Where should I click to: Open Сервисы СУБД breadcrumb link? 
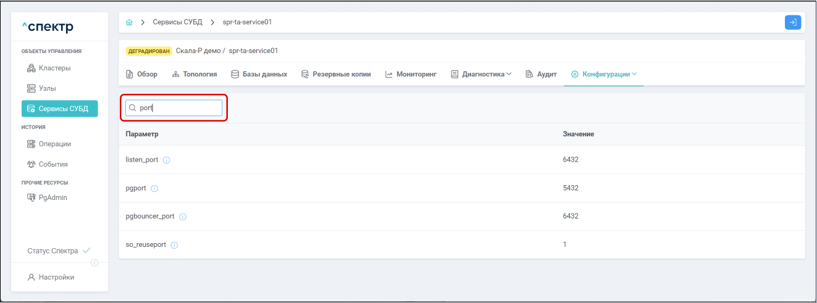click(x=177, y=22)
